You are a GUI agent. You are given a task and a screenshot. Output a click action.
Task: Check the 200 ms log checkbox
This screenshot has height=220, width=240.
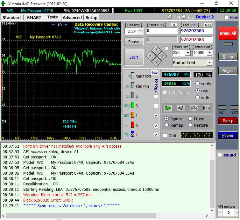(156, 106)
